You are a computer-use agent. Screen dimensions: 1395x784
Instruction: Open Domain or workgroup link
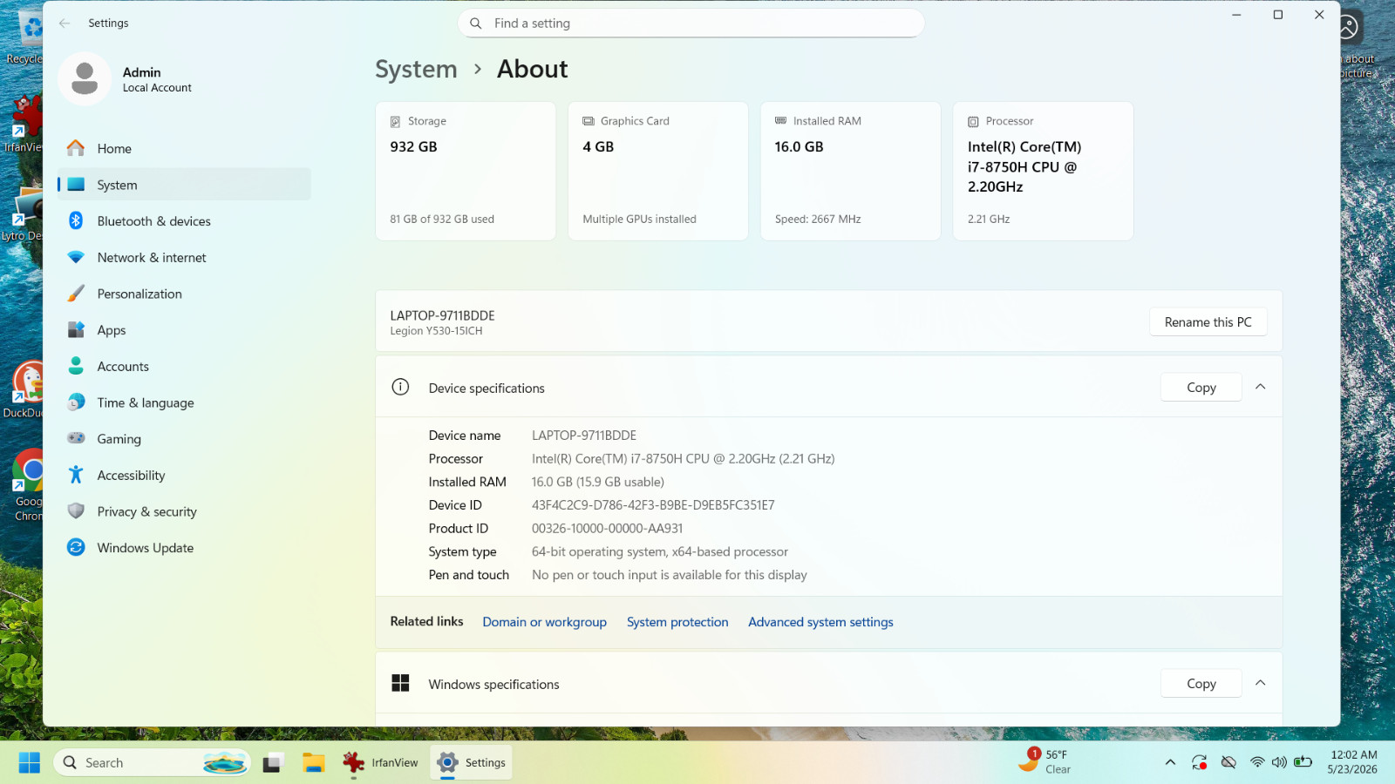(544, 622)
